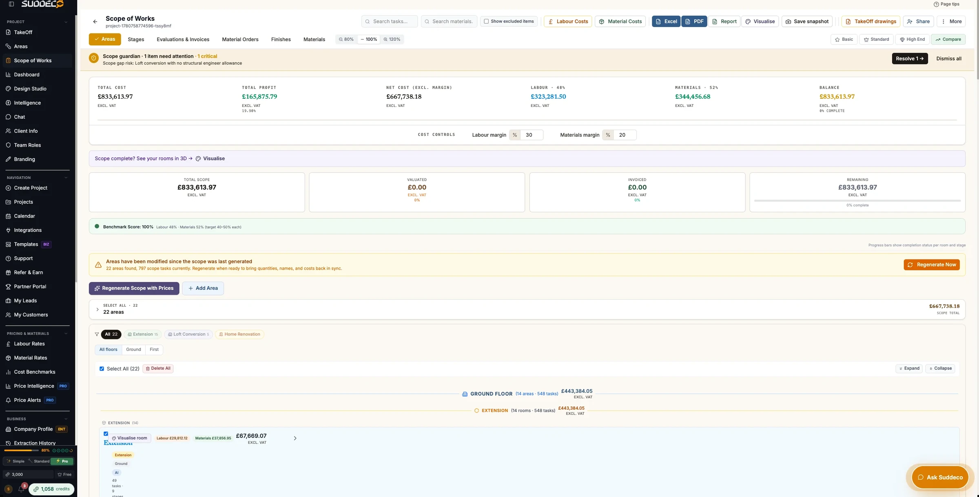Toggle the sidebar panel icon at top left
Viewport: 979px width, 497px height.
click(11, 4)
